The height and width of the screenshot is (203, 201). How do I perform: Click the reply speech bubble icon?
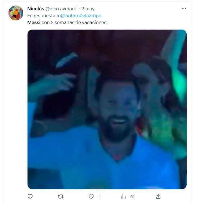pyautogui.click(x=30, y=196)
